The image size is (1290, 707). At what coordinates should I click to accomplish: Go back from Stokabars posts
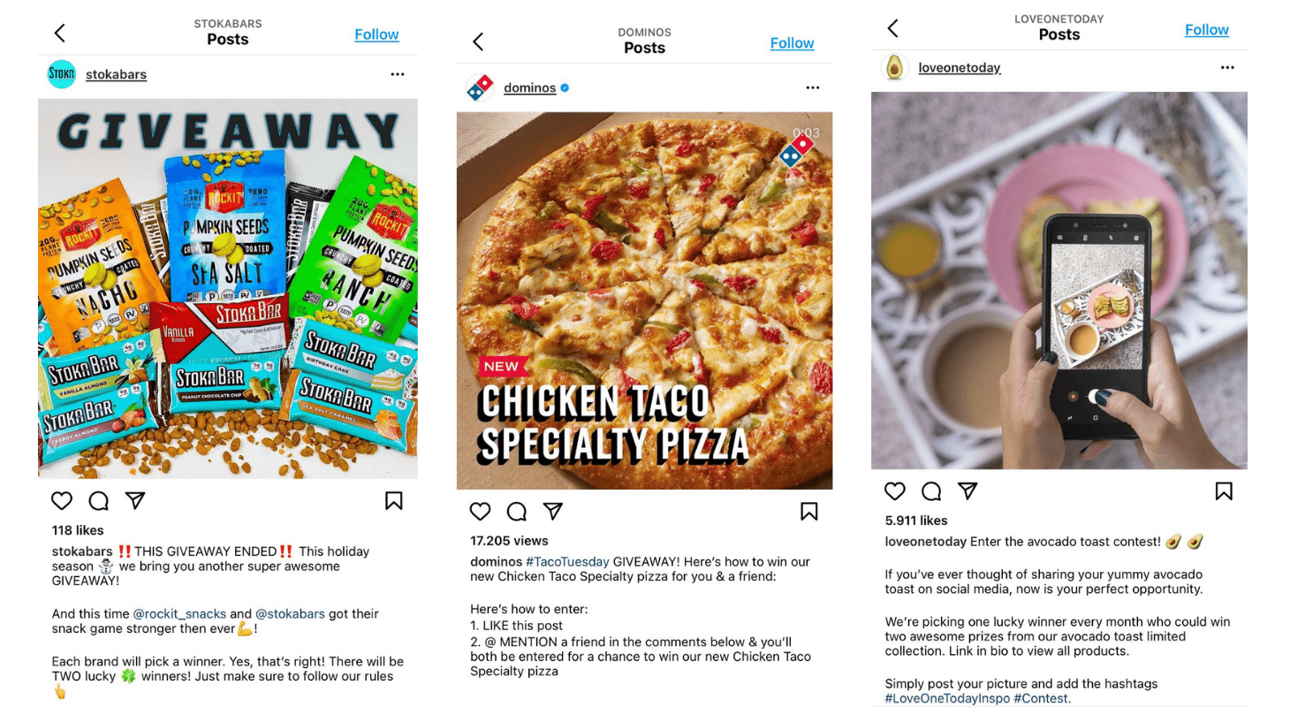tap(60, 34)
